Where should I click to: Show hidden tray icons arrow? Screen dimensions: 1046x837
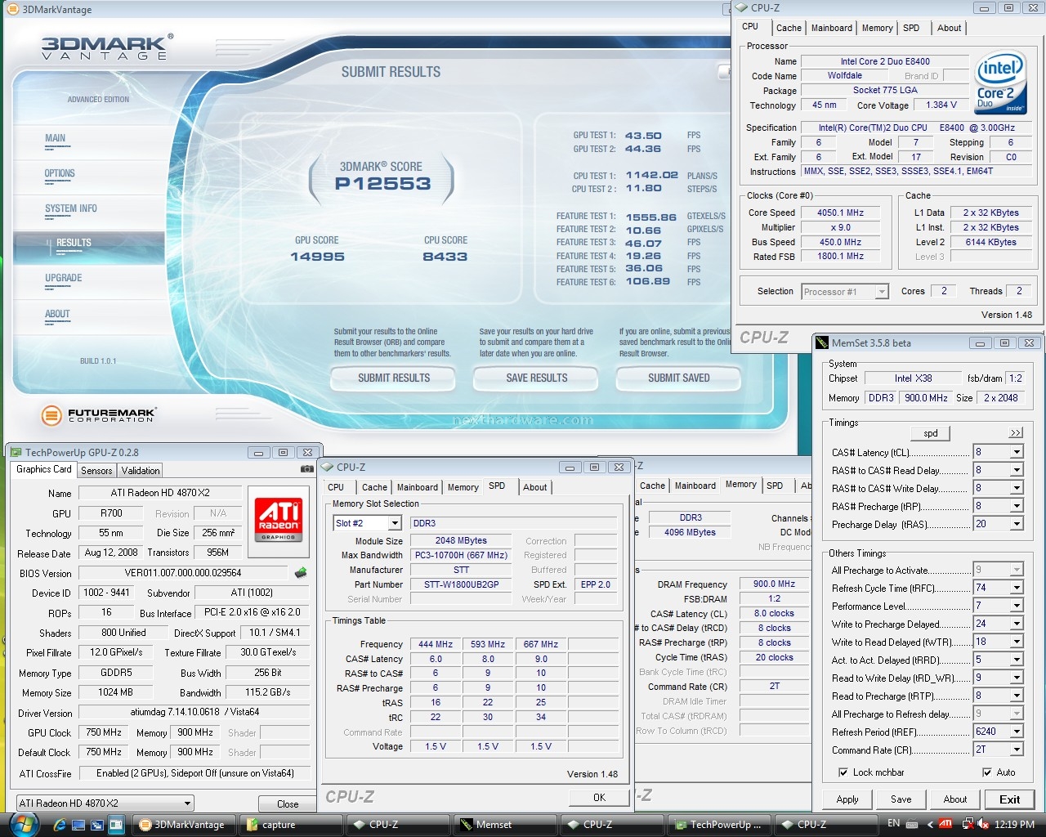click(929, 824)
